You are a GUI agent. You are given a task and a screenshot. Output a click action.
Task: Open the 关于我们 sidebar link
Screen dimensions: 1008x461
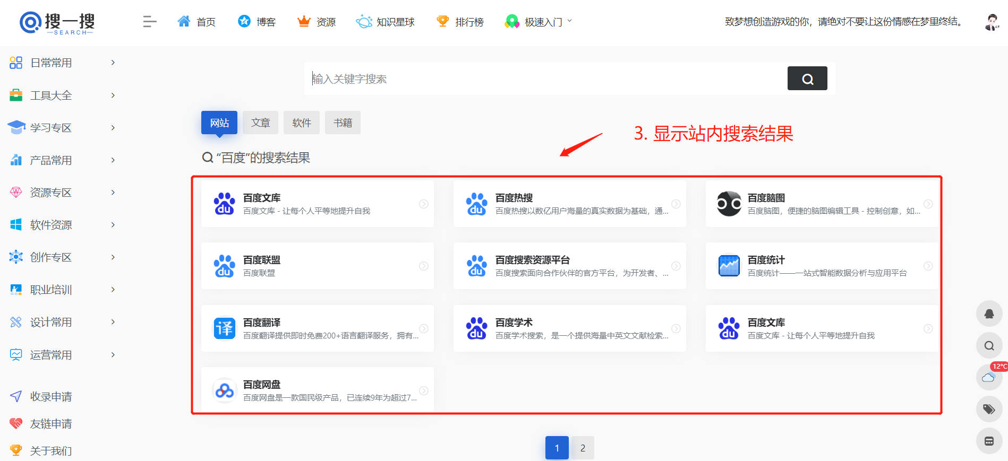click(41, 450)
